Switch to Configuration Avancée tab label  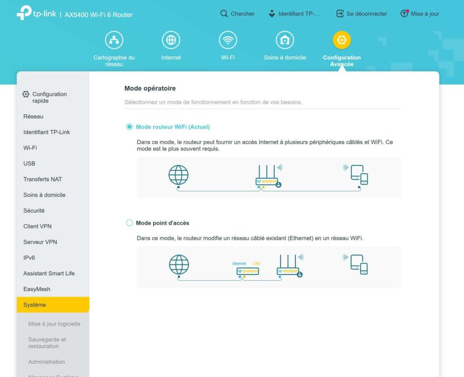coord(342,61)
